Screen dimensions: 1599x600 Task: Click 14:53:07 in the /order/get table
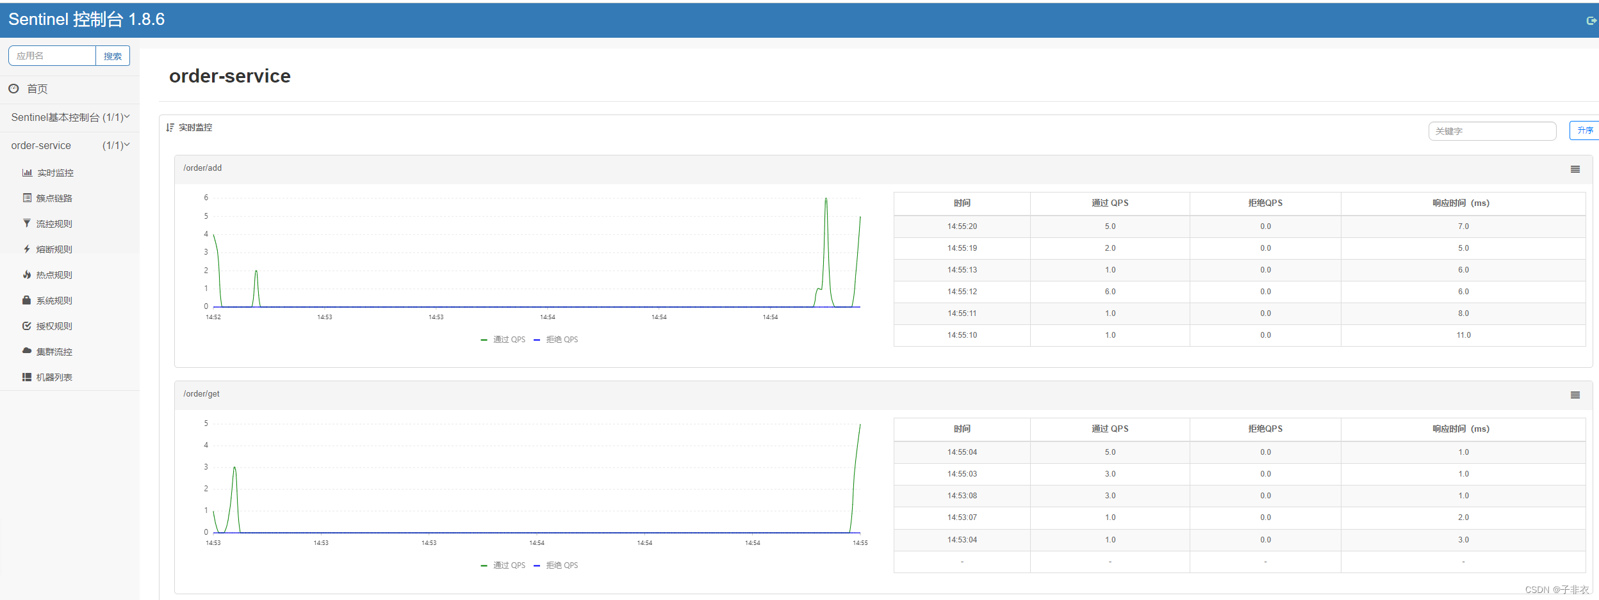point(962,517)
